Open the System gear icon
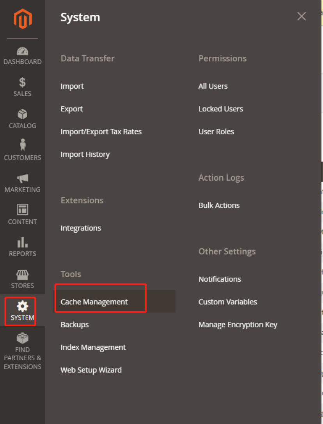Screen dimensions: 323x424 click(x=22, y=311)
